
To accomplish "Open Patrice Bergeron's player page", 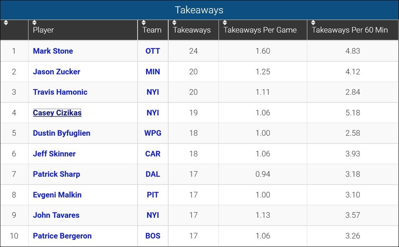I will tap(62, 236).
